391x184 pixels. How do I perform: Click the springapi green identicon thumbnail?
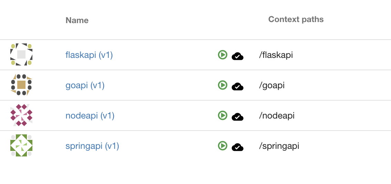21,146
